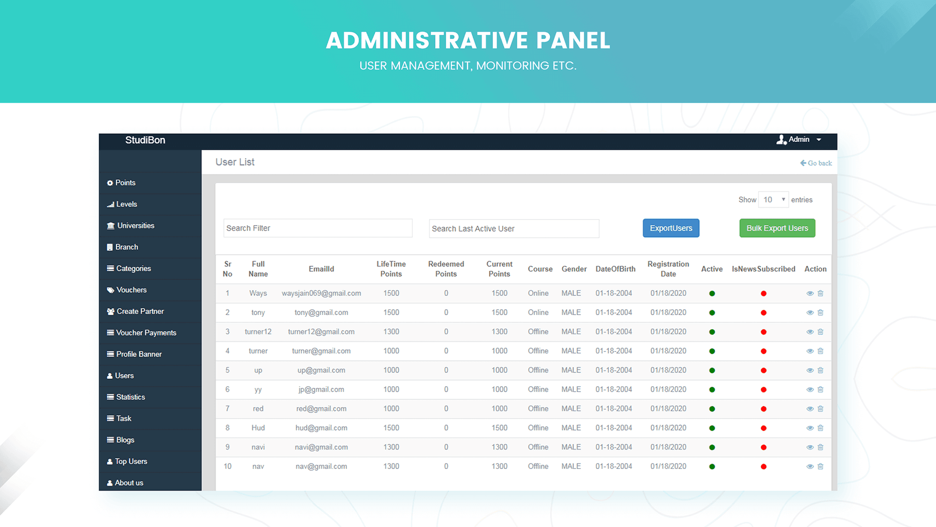Open the Show entries count dropdown
Image resolution: width=936 pixels, height=527 pixels.
774,200
